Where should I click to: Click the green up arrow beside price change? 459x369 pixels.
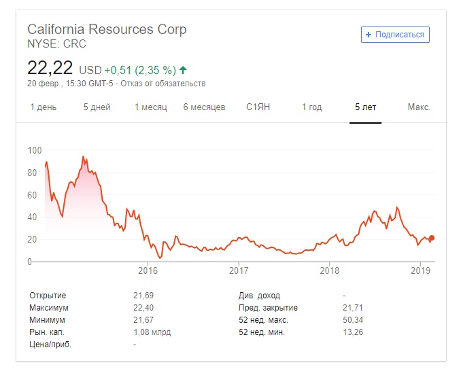click(184, 69)
